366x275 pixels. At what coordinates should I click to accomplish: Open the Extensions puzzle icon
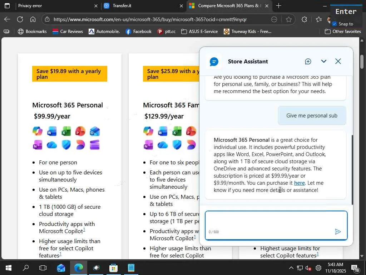pos(304,19)
